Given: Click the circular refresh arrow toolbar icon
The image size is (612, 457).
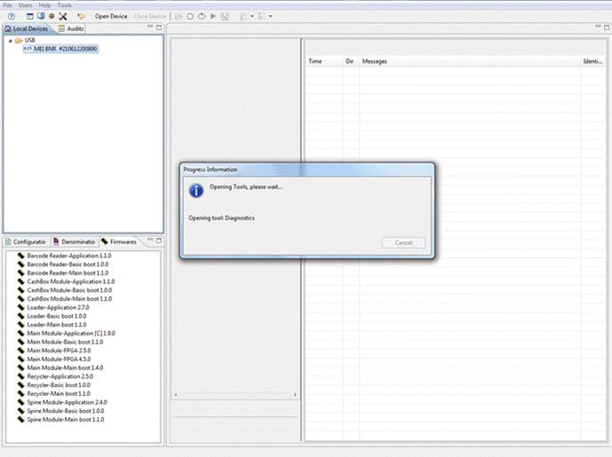Looking at the screenshot, I should [x=202, y=16].
